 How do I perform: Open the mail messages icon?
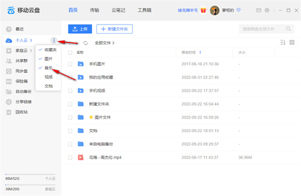pyautogui.click(x=258, y=10)
